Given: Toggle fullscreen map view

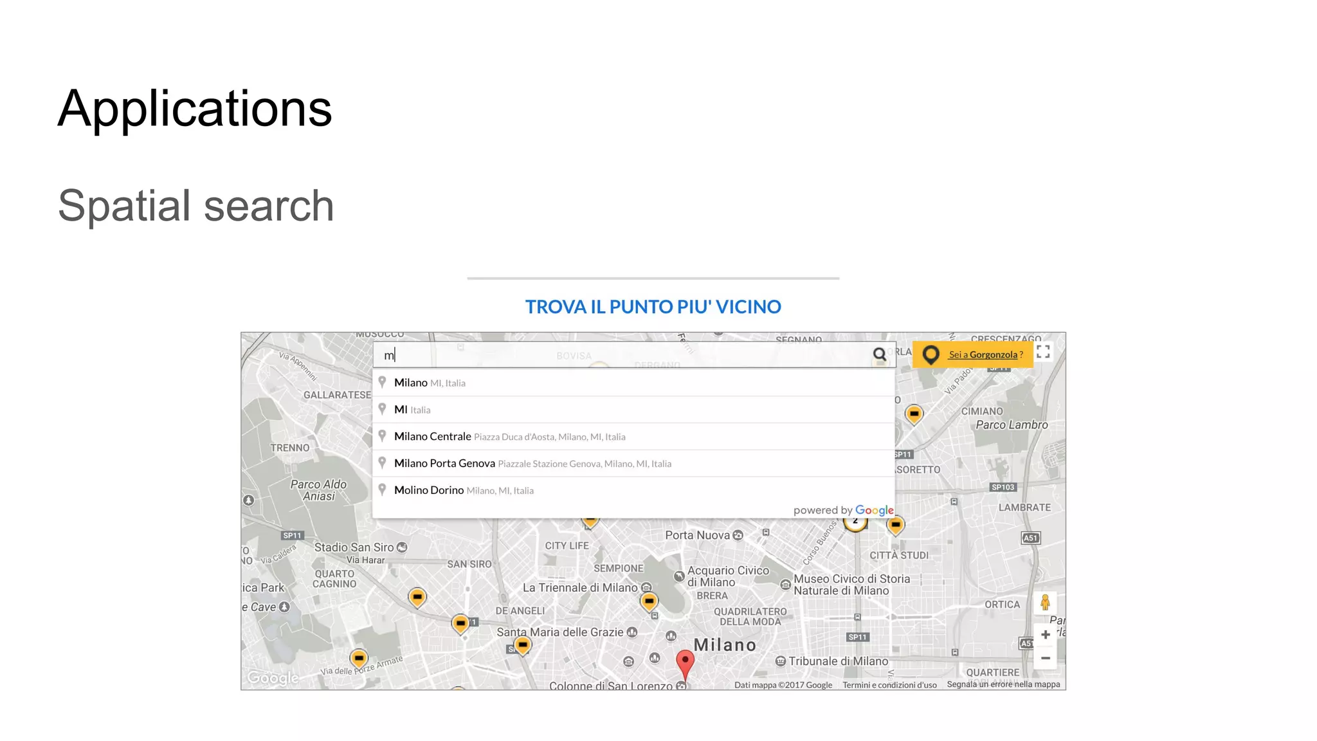Looking at the screenshot, I should point(1043,352).
